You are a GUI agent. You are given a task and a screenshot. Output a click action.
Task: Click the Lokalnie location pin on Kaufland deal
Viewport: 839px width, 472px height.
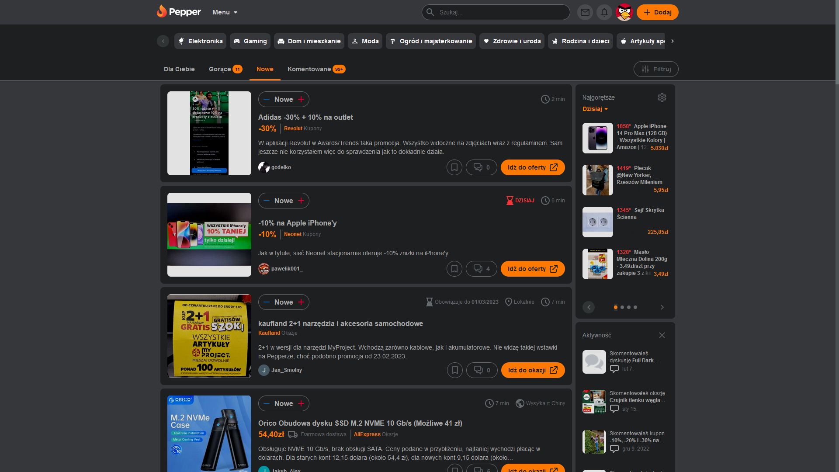pyautogui.click(x=508, y=302)
